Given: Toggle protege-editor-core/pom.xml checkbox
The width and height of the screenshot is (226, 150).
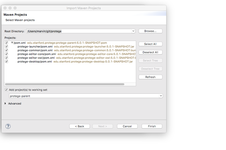Looking at the screenshot, I should coord(7,54).
